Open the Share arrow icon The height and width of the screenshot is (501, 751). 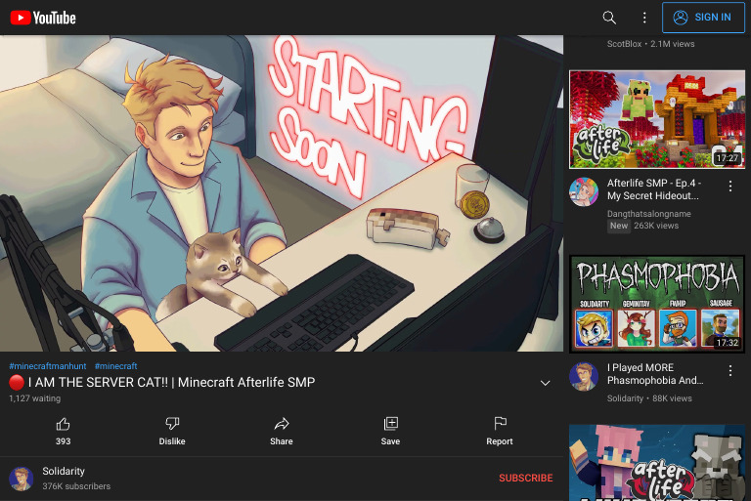[282, 424]
